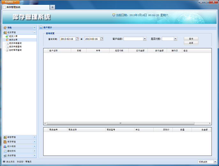The image size is (219, 166).
Task: Click the 进货入库 tree icon
Action: click(x=7, y=36)
